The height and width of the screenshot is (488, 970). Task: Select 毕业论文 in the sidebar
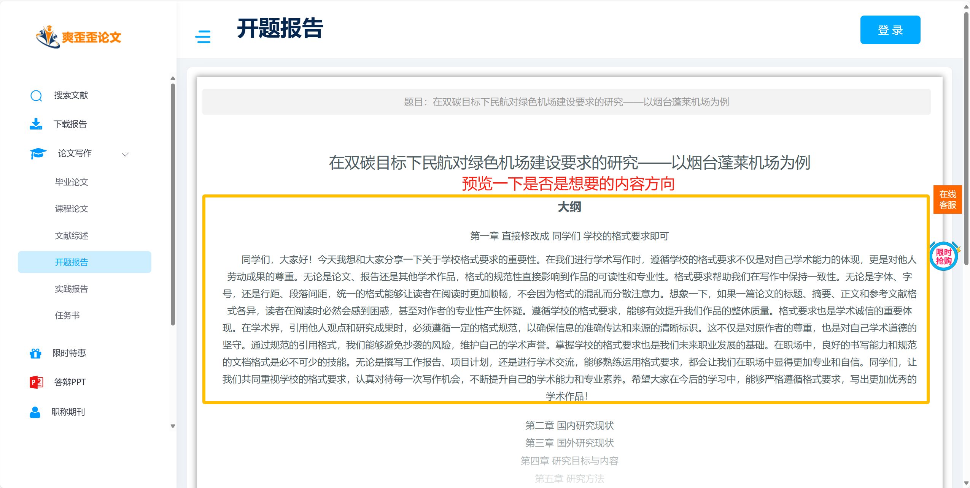point(72,182)
